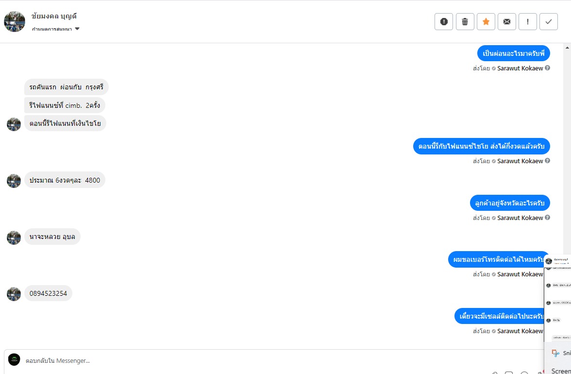Click the phone number message 0894523254
Image resolution: width=571 pixels, height=374 pixels.
click(x=48, y=293)
